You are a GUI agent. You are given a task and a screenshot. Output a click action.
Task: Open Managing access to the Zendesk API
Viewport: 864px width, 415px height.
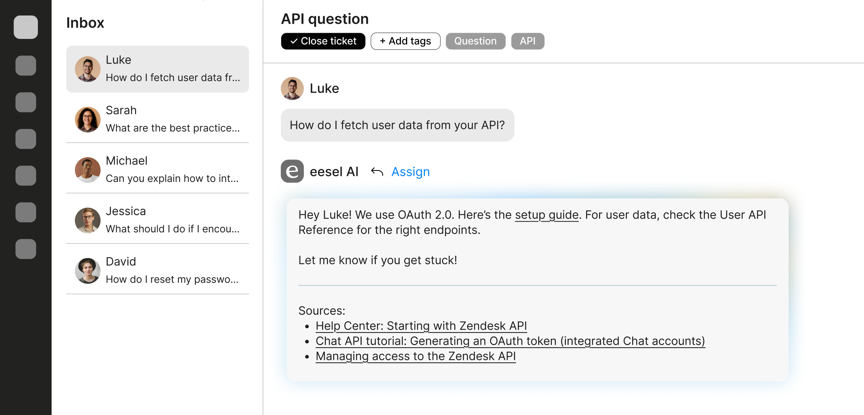coord(415,356)
